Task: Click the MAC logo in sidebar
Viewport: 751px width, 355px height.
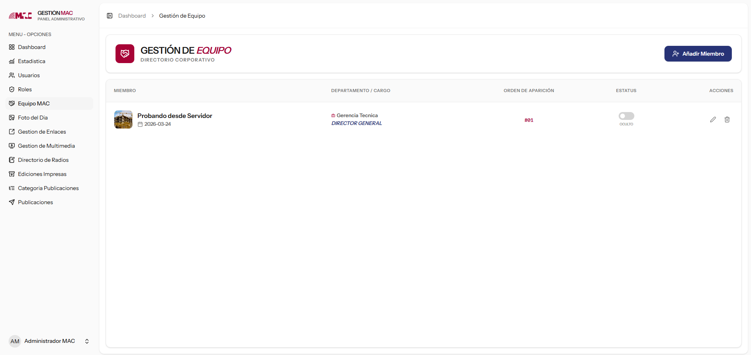Action: [20, 16]
